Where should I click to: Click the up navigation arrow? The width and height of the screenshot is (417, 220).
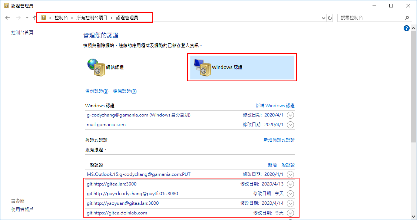pyautogui.click(x=34, y=17)
